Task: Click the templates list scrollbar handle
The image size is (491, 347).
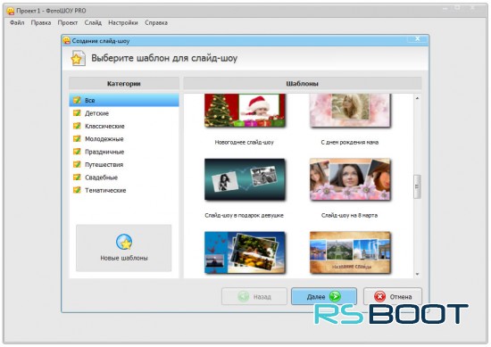Action: click(417, 186)
